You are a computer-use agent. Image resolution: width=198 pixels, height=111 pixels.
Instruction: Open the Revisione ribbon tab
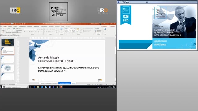pos(51,26)
